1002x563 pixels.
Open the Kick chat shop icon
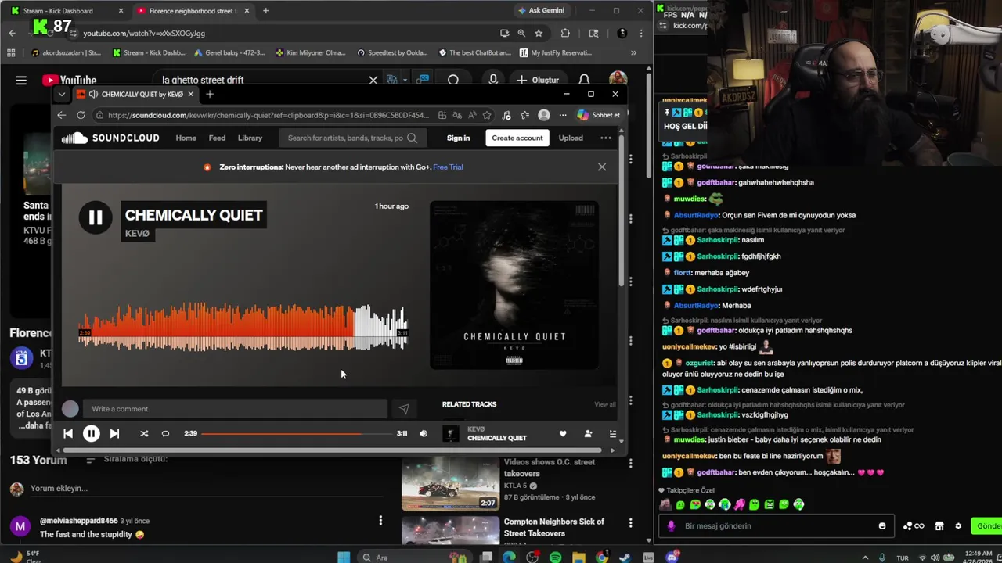tap(939, 526)
